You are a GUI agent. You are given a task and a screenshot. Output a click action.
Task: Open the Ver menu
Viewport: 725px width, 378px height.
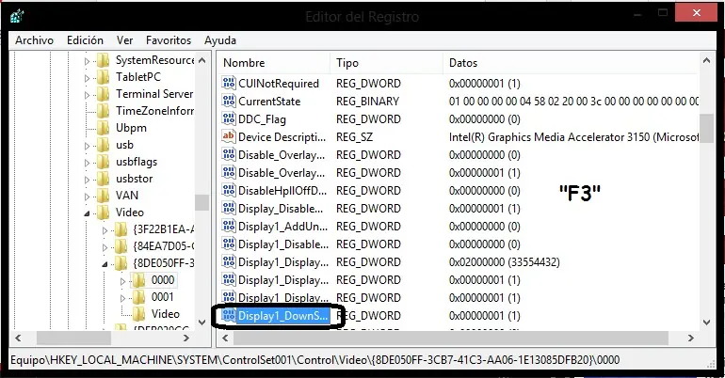pyautogui.click(x=125, y=40)
